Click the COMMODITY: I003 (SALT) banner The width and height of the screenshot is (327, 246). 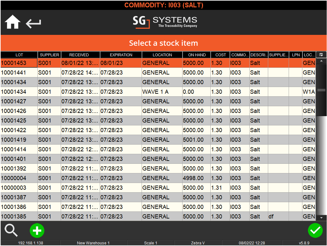click(163, 5)
